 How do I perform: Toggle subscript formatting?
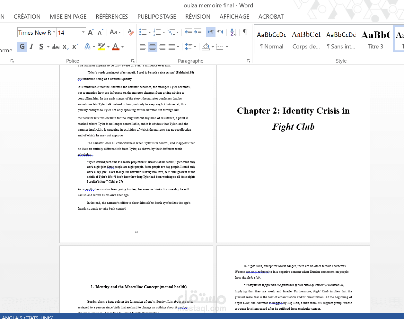coord(66,47)
